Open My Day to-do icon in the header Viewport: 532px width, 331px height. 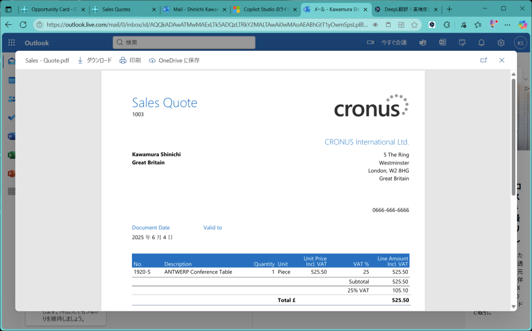click(x=462, y=43)
